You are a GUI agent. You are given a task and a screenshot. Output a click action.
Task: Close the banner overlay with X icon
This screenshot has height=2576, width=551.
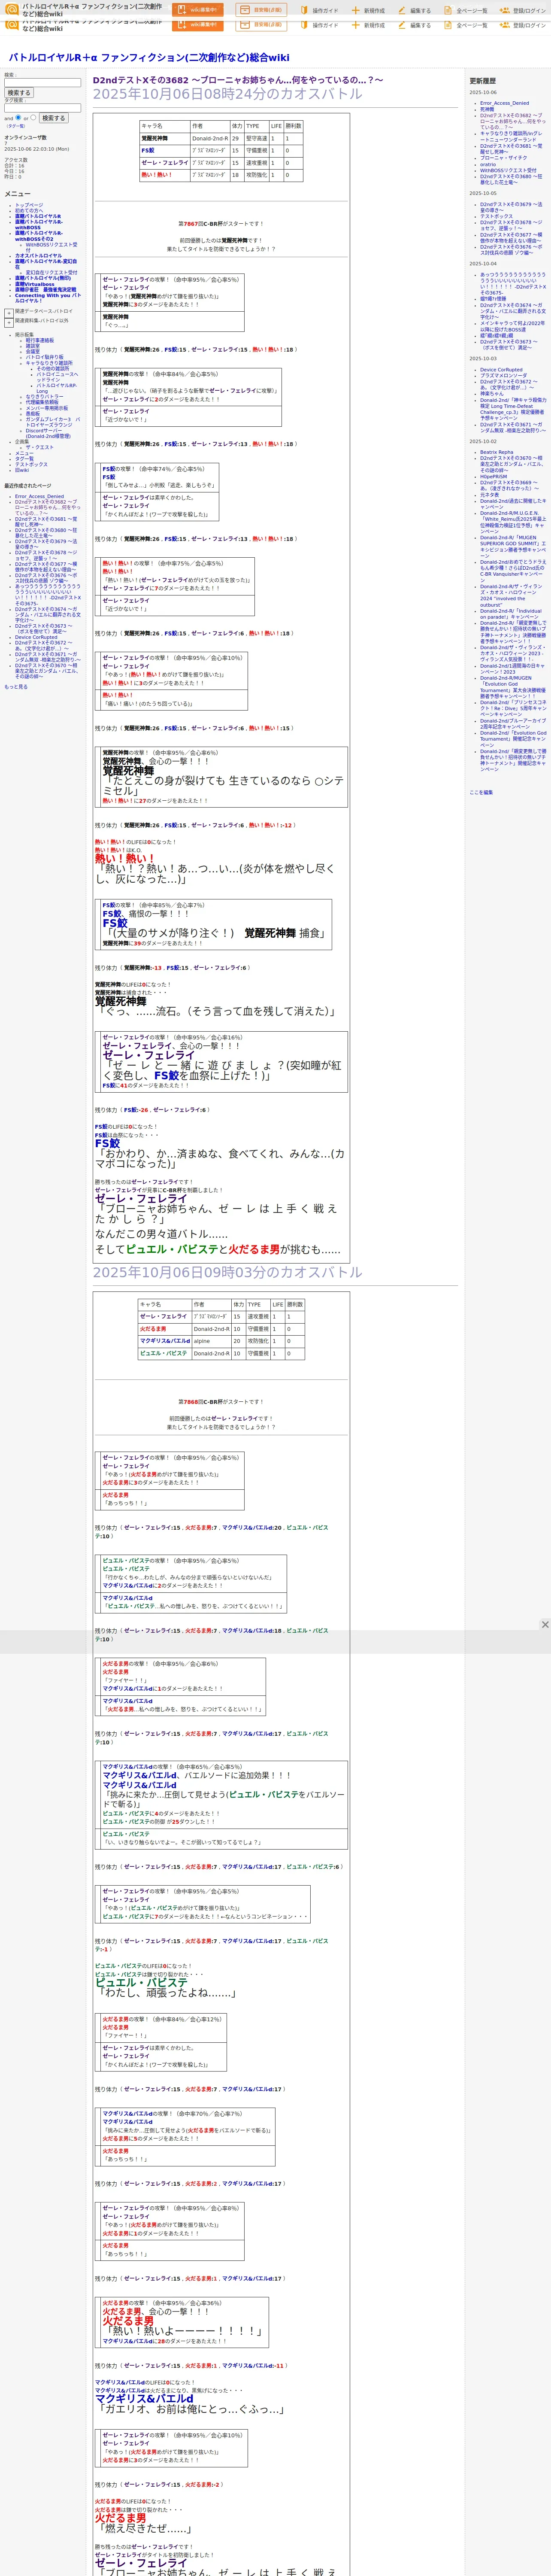click(545, 1625)
